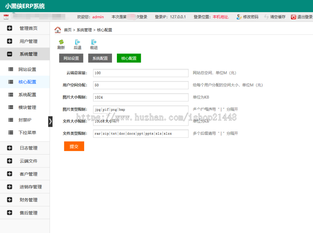Click the 文件类型限制 input field

click(x=141, y=134)
